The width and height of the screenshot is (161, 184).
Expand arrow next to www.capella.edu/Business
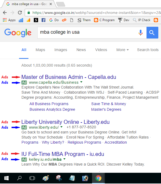point(81,82)
